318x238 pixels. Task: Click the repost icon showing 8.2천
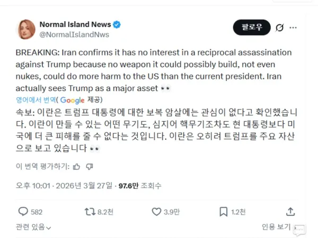(x=90, y=212)
